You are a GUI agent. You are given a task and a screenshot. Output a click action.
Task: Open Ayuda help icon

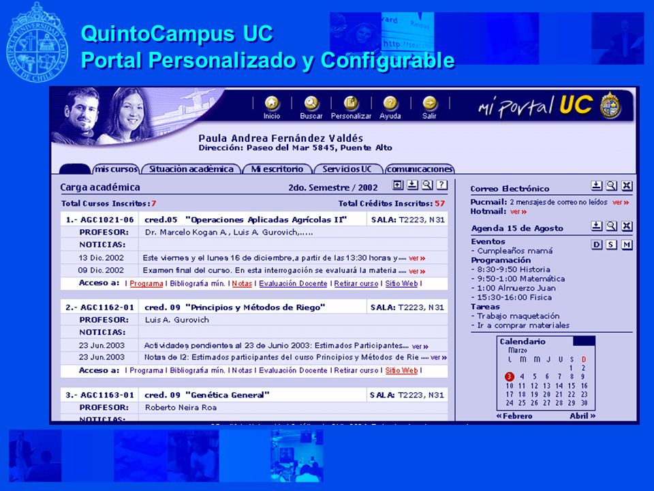tap(390, 103)
